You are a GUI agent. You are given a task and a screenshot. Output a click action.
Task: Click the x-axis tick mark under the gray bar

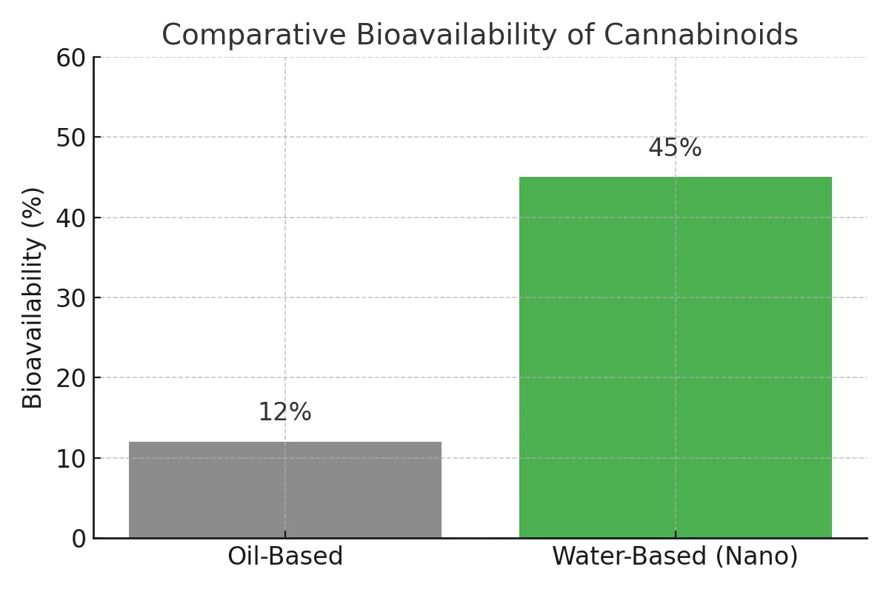coord(285,542)
